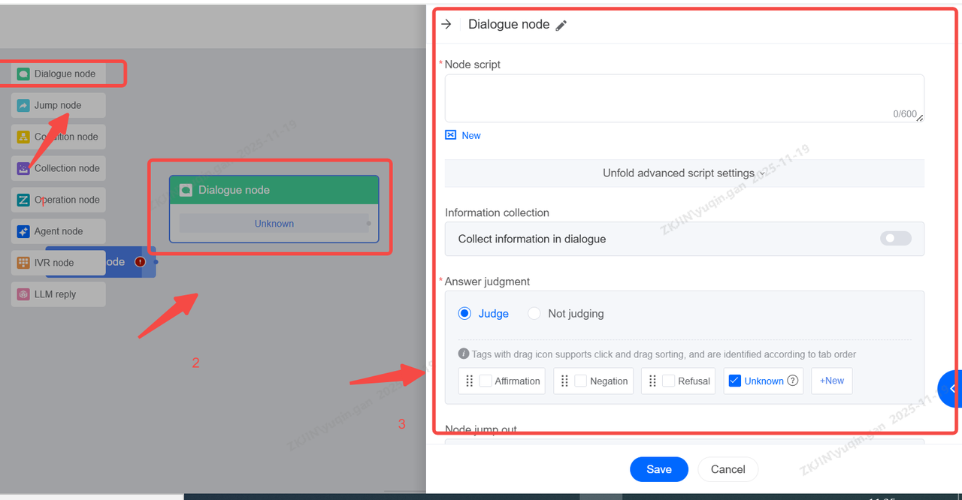Screen dimensions: 962x500
Task: Click the LLM reply icon
Action: coord(23,294)
